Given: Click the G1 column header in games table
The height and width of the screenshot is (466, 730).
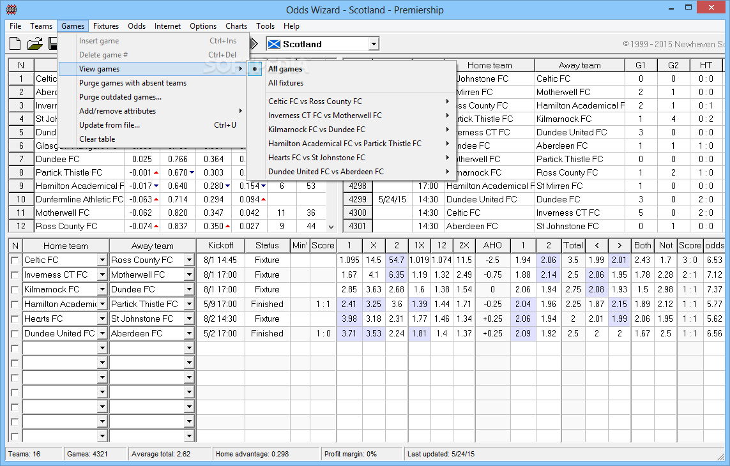Looking at the screenshot, I should 641,65.
